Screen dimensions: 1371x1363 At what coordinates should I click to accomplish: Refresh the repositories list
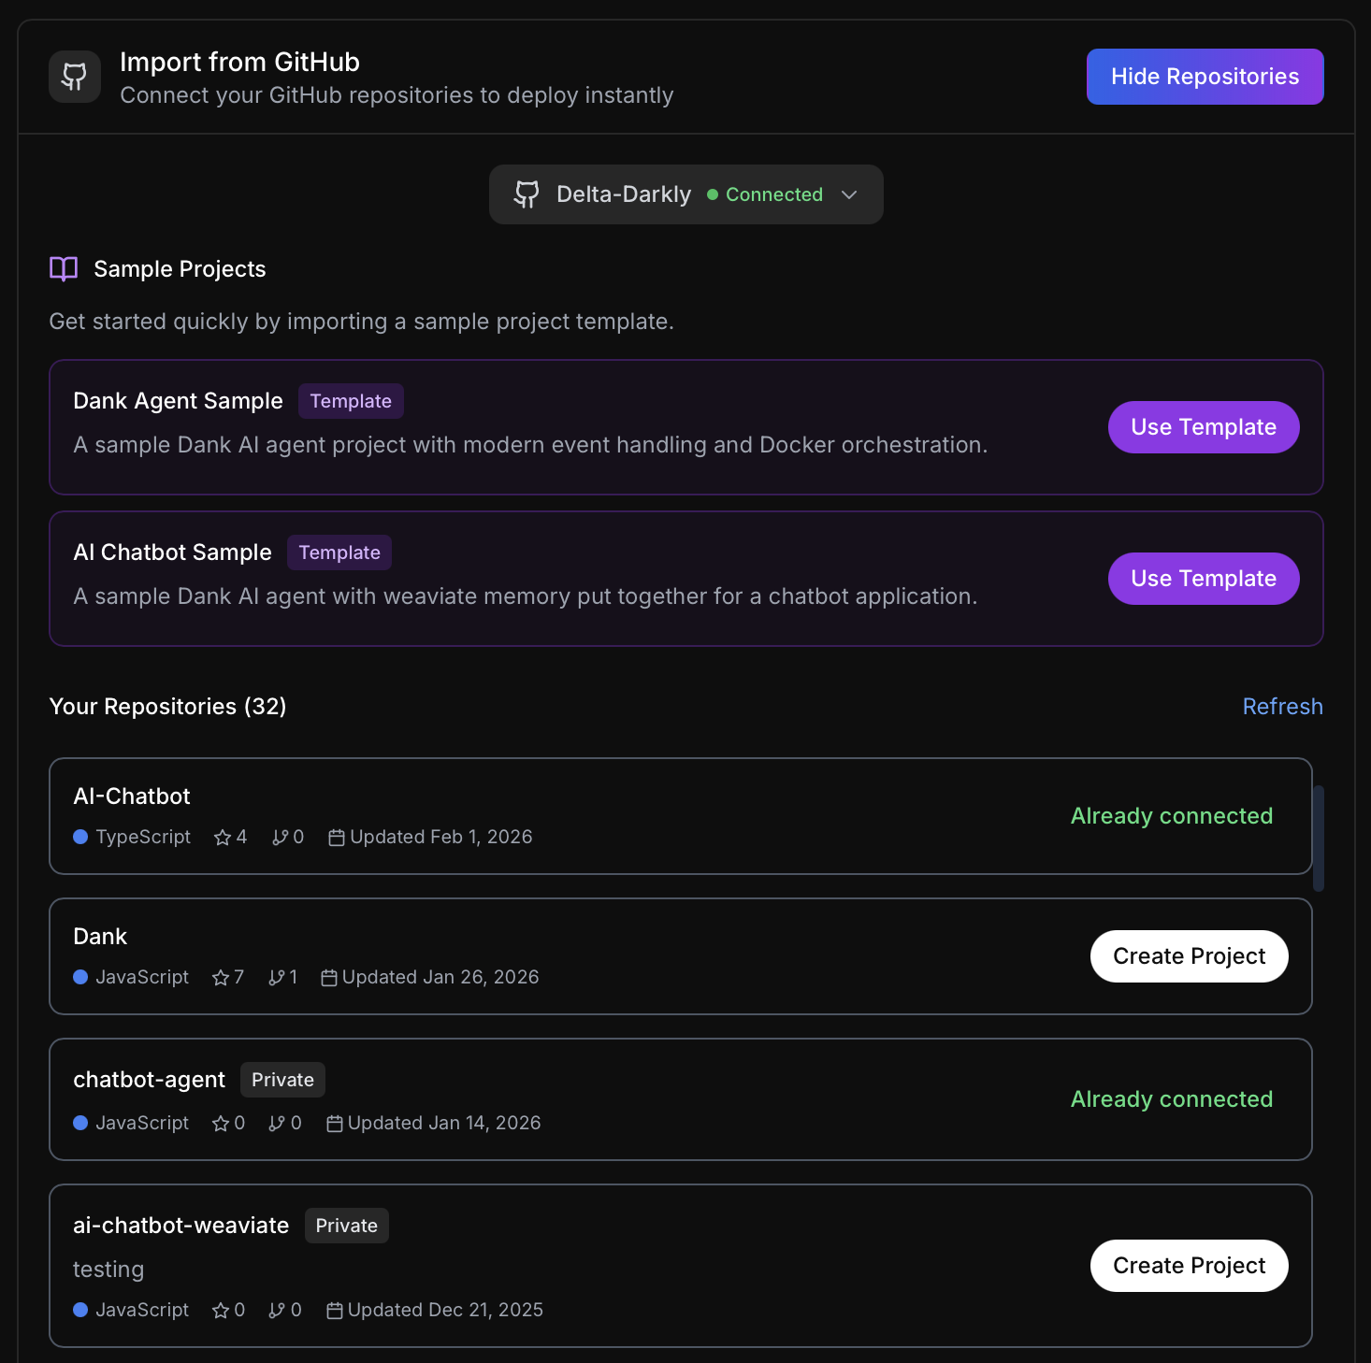(x=1282, y=707)
